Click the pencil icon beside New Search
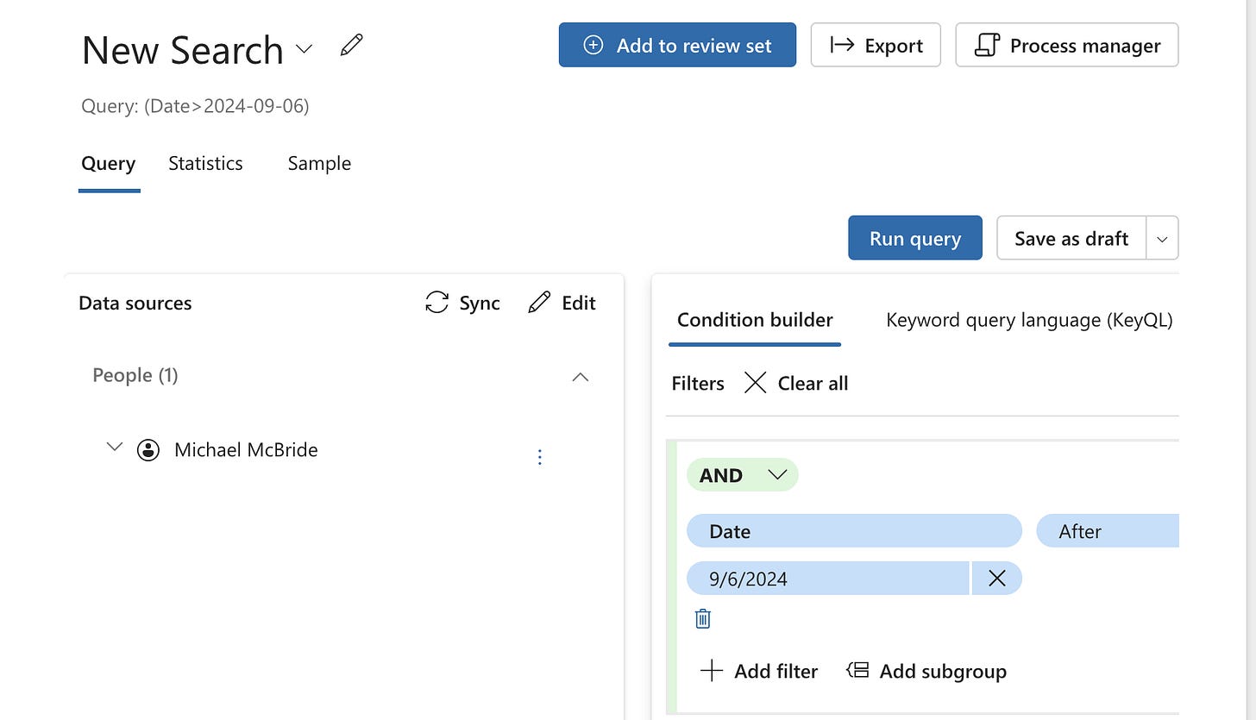 click(x=351, y=46)
